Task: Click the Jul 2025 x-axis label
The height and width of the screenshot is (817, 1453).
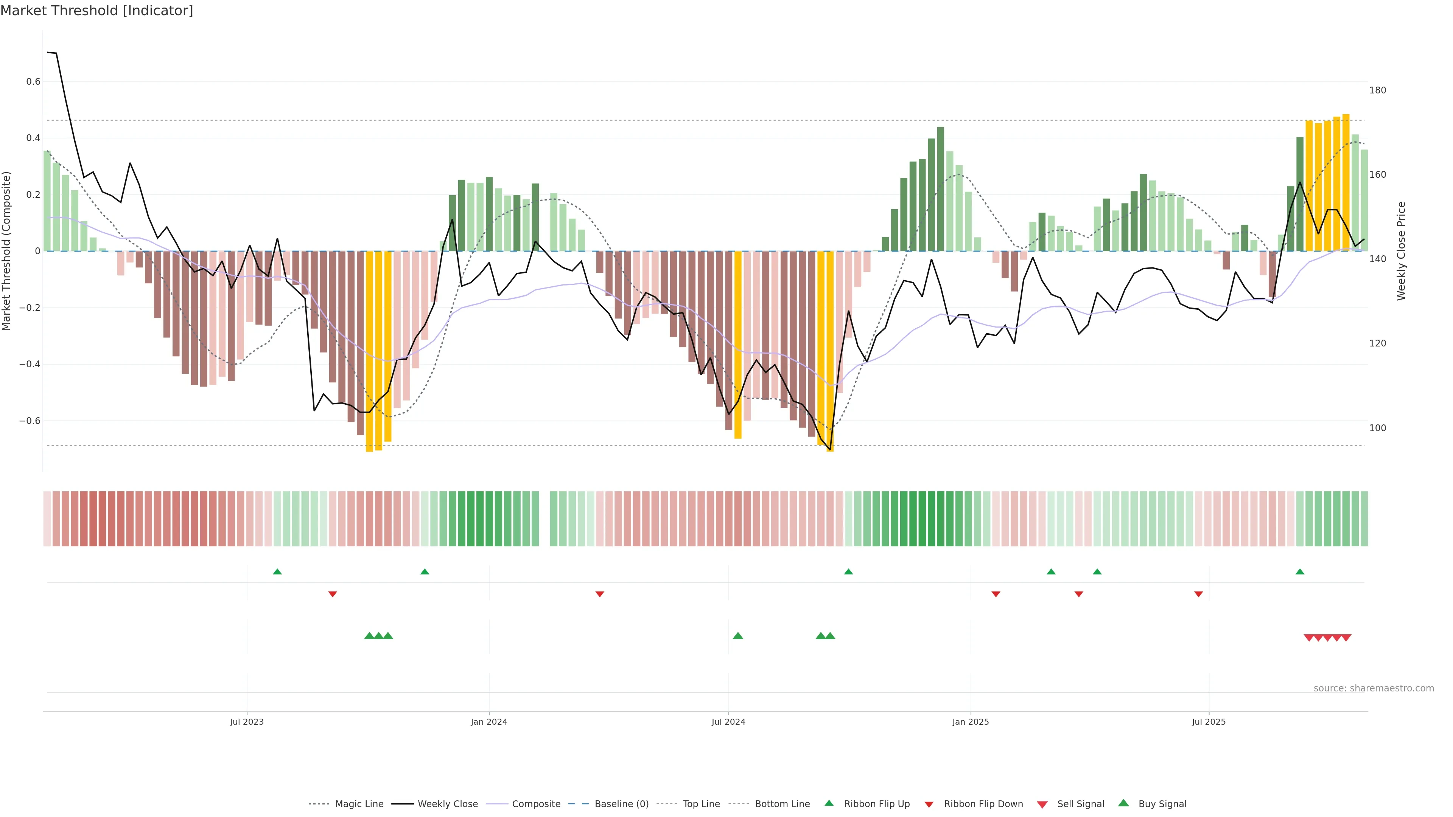Action: tap(1208, 722)
